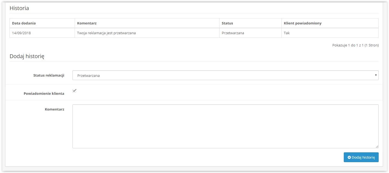The width and height of the screenshot is (389, 173).
Task: Uncheck the Powiadomienie klienta checkbox
Action: (x=74, y=91)
